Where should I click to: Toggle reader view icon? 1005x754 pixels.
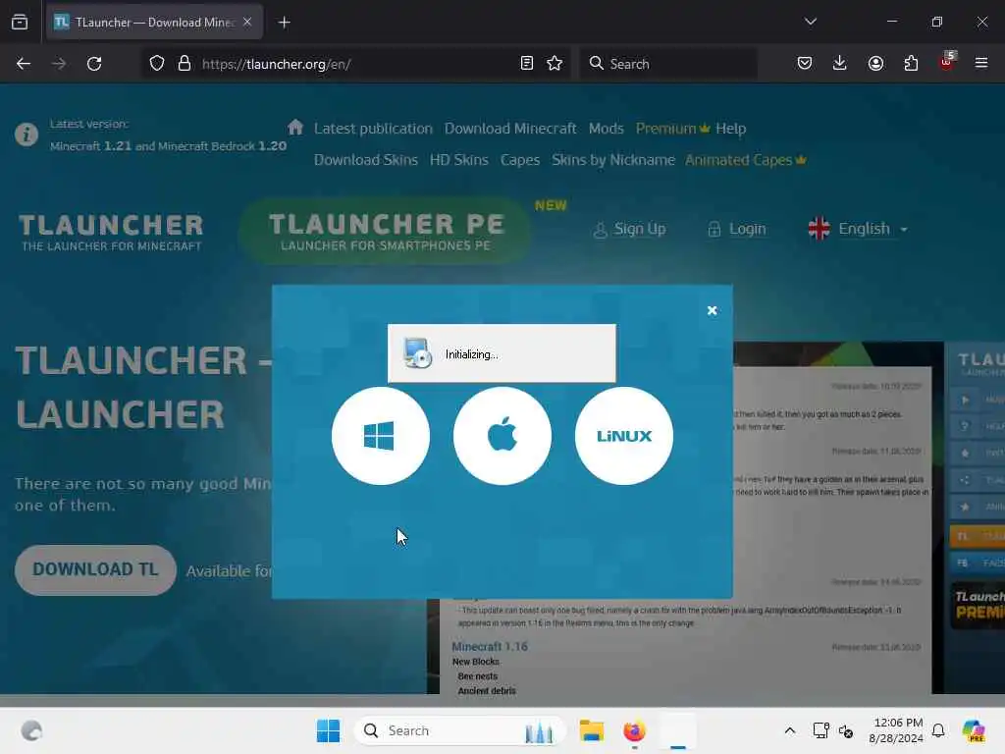point(527,64)
